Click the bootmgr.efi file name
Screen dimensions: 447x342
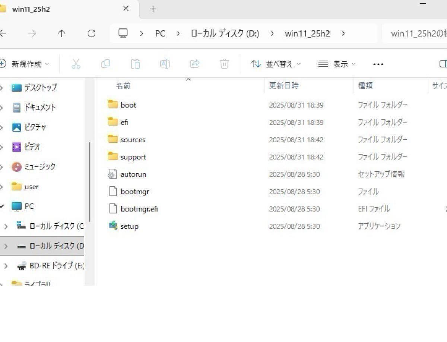click(139, 209)
